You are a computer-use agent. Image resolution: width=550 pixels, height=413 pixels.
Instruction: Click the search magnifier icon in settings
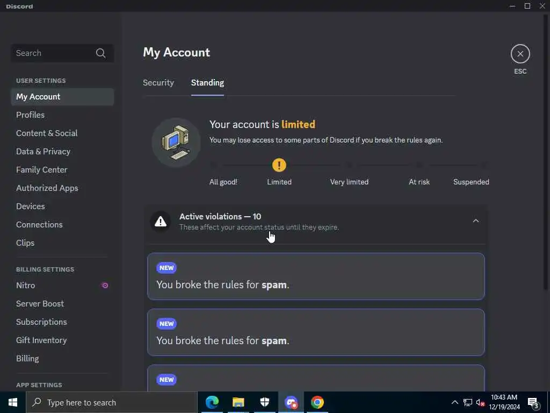pyautogui.click(x=100, y=53)
